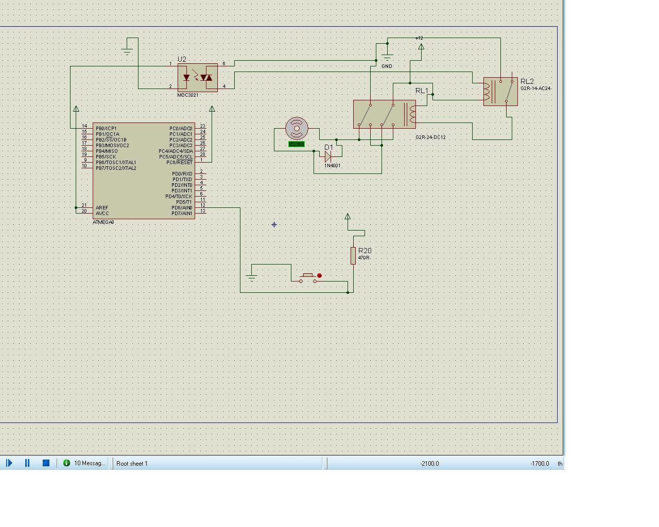Select the power terminal feeding AREF and AVCC
Screen dimensions: 659x527
(76, 109)
